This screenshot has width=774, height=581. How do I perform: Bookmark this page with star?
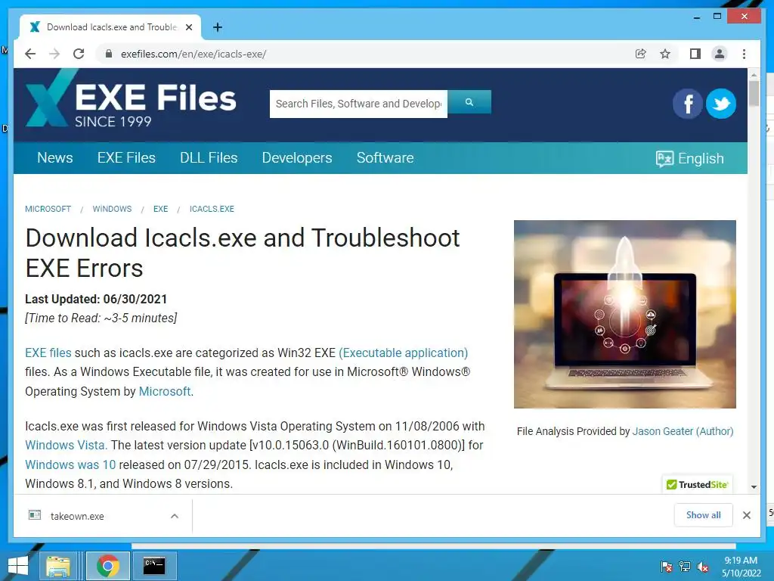665,54
